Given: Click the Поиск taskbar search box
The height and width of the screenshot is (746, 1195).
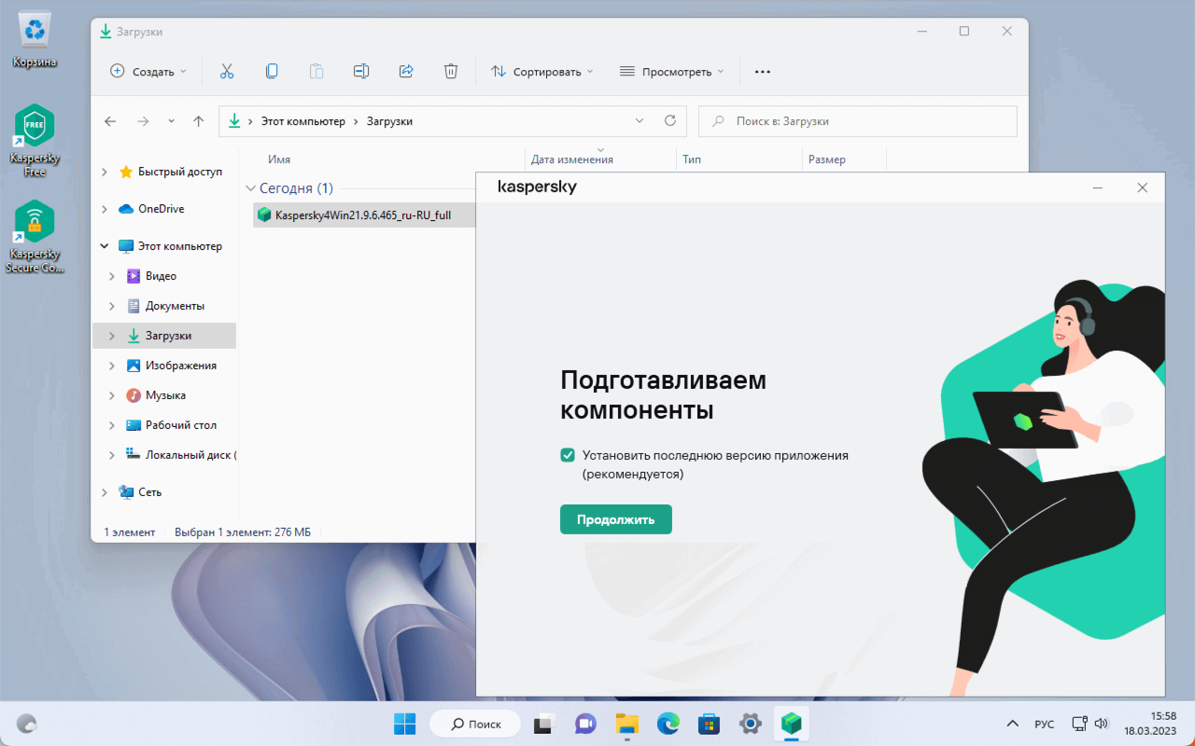Looking at the screenshot, I should 475,724.
